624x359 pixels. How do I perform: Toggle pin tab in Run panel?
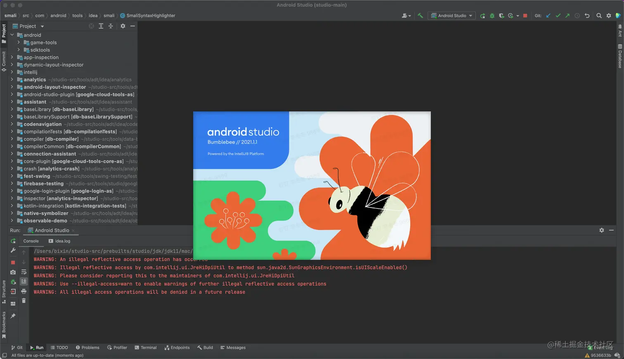pyautogui.click(x=13, y=316)
